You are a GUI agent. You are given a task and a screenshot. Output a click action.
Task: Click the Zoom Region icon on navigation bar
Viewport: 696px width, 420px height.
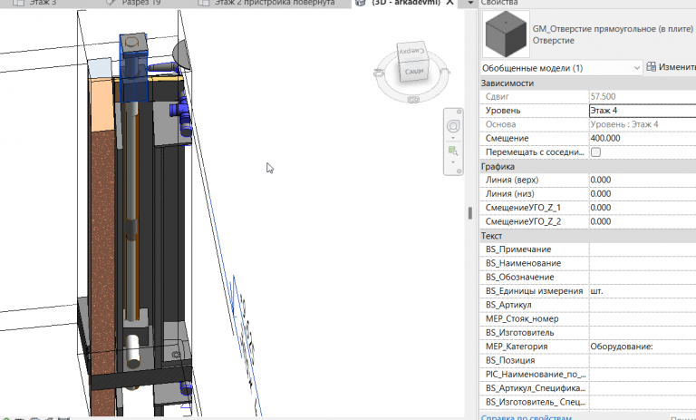[453, 151]
